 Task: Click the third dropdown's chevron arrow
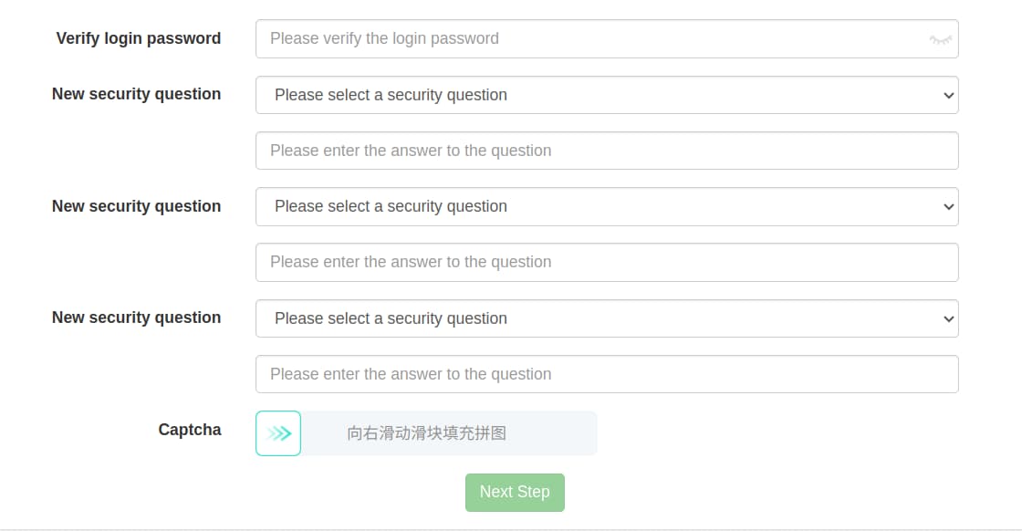pos(949,318)
